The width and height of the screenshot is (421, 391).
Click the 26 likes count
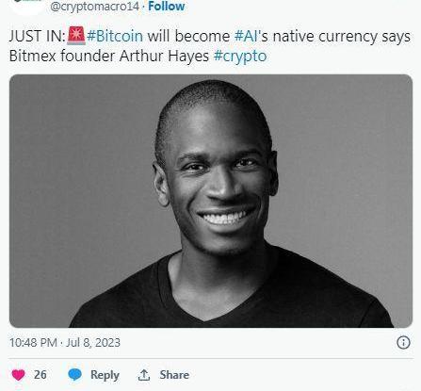point(40,375)
